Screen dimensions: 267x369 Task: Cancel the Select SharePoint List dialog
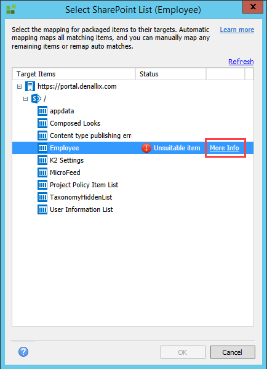pos(233,352)
